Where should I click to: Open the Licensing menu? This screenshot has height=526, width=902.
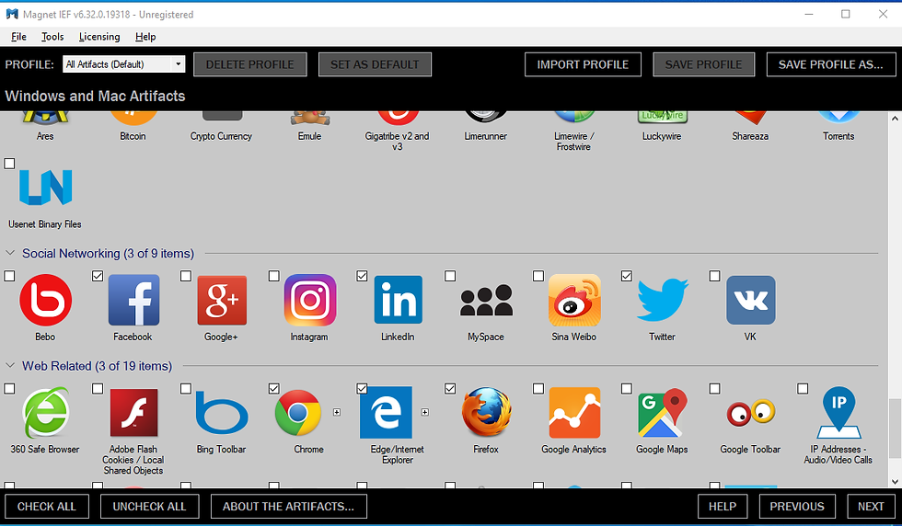[x=99, y=37]
